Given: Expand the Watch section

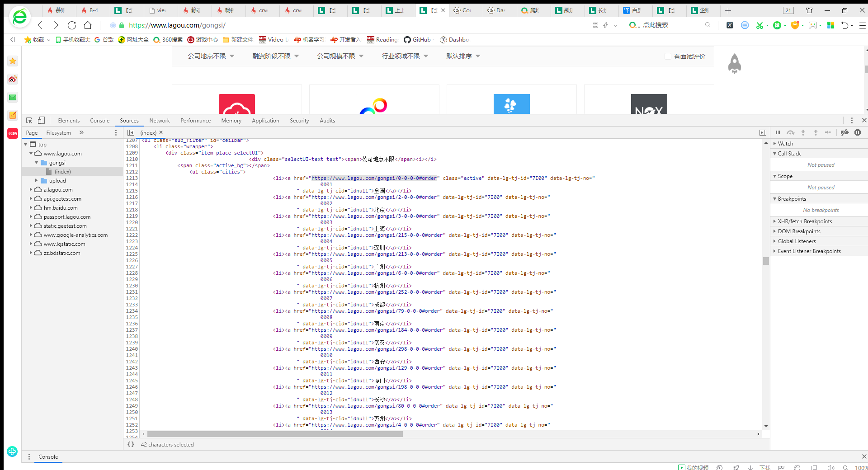Looking at the screenshot, I should (x=774, y=144).
